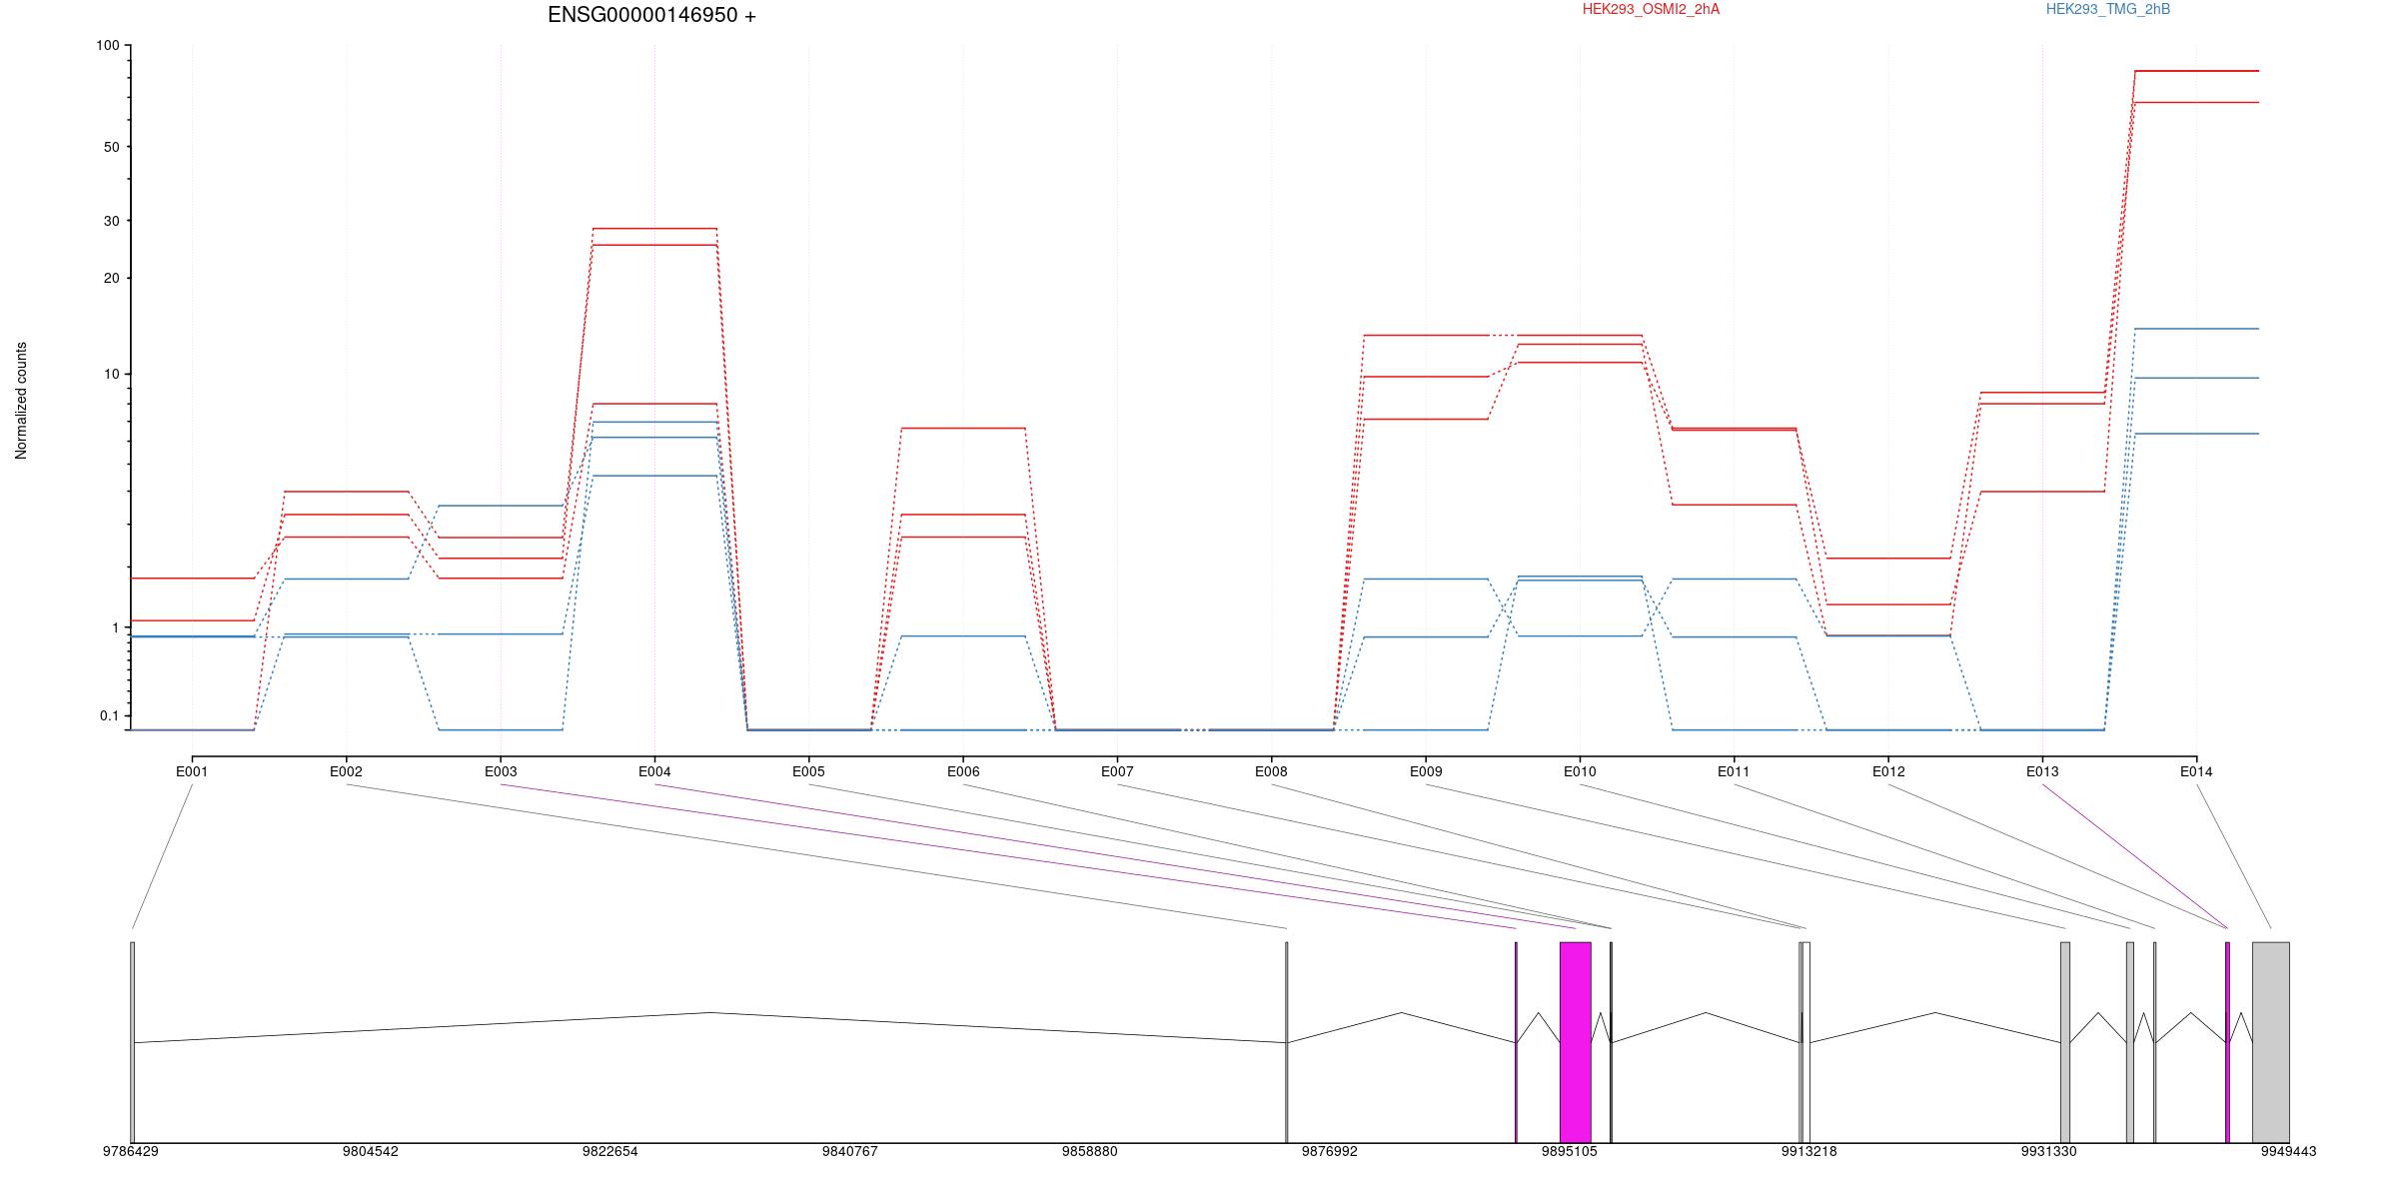The width and height of the screenshot is (2398, 1199).
Task: Click the E004 exon label
Action: 654,771
